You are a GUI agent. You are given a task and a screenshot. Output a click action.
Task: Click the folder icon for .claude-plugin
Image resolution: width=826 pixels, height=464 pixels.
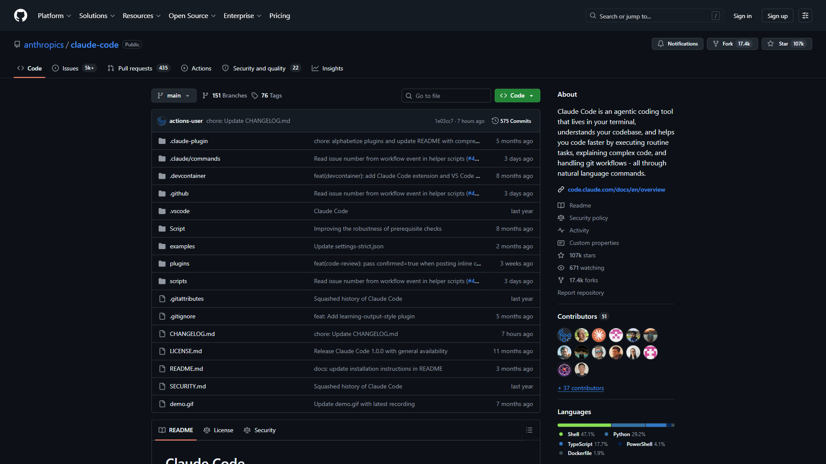162,141
